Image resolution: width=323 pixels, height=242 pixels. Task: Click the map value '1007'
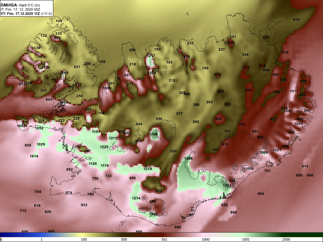coord(288,111)
